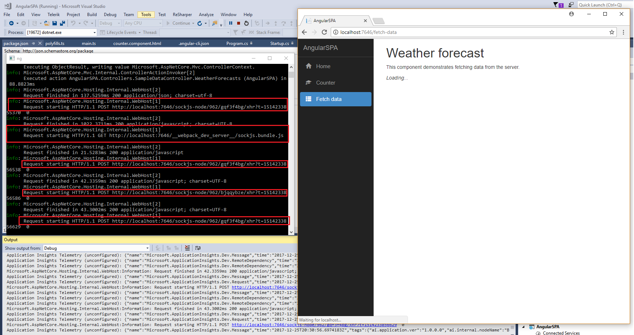The image size is (634, 335).
Task: Open the Undo history dropdown arrow
Action: pyautogui.click(x=79, y=23)
